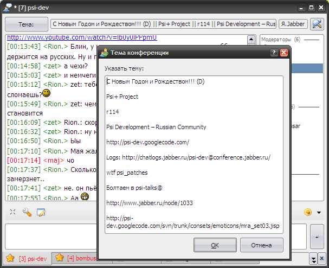The width and height of the screenshot is (329, 268).
Task: Click the Psi app icon in title bar
Action: pos(8,8)
